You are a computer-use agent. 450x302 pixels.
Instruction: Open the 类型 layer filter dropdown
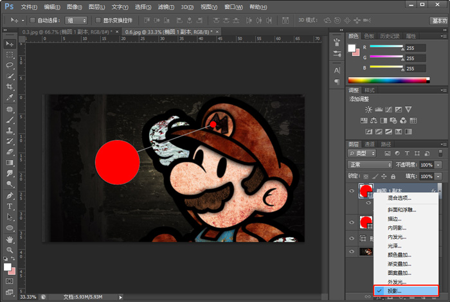click(x=361, y=154)
